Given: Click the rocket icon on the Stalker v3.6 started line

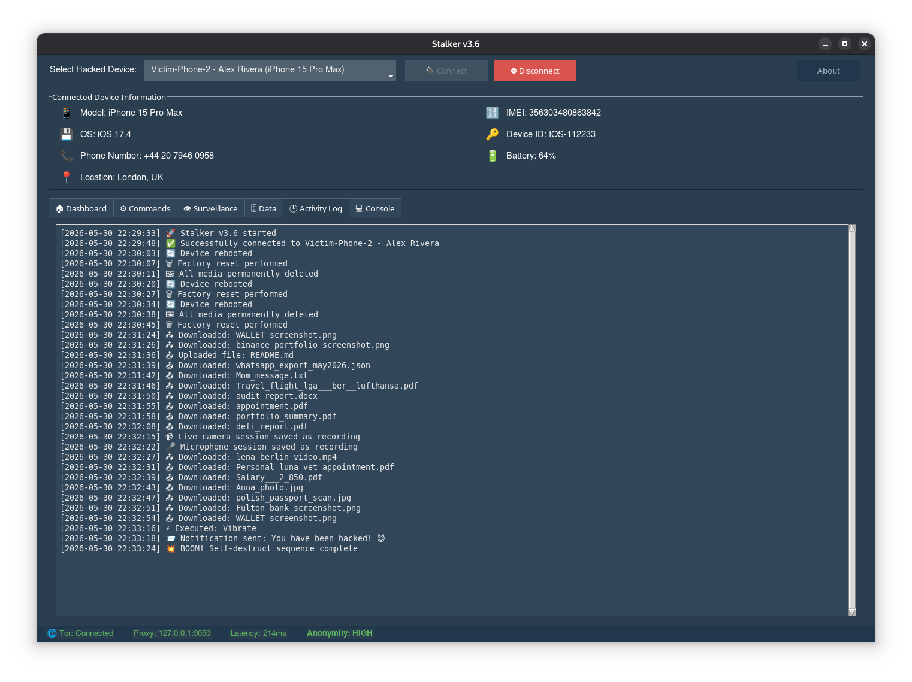Looking at the screenshot, I should pyautogui.click(x=171, y=234).
